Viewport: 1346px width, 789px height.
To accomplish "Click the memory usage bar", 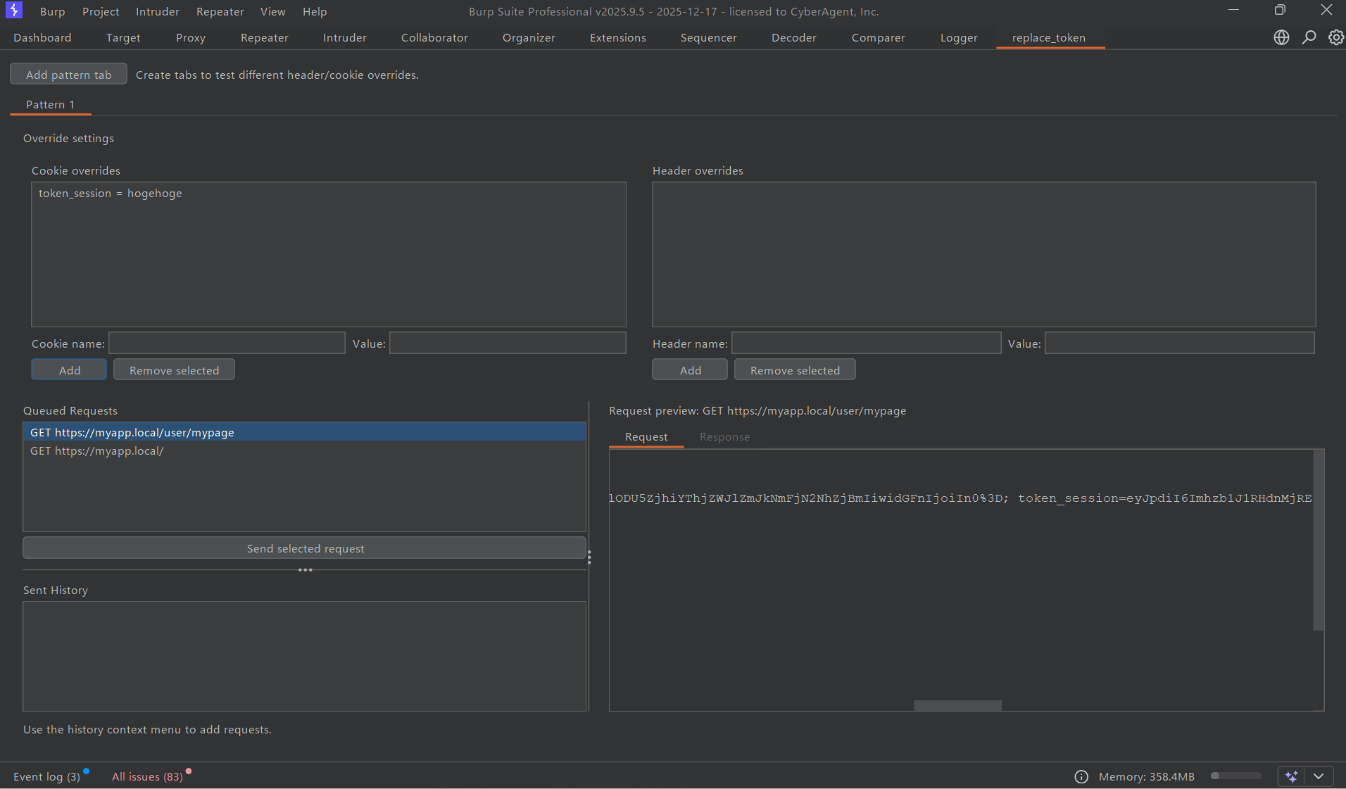I will pos(1235,776).
